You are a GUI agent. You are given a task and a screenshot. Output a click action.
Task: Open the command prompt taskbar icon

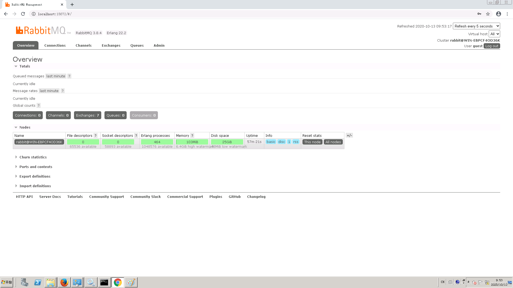tap(104, 282)
